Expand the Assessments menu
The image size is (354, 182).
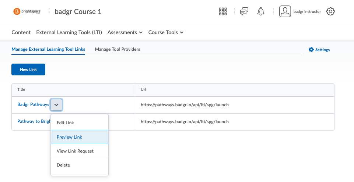(125, 32)
